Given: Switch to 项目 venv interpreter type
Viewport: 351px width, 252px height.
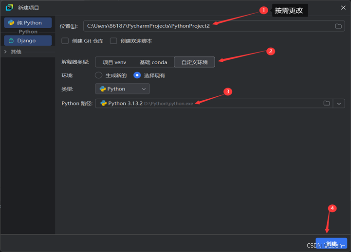Looking at the screenshot, I should pos(114,62).
